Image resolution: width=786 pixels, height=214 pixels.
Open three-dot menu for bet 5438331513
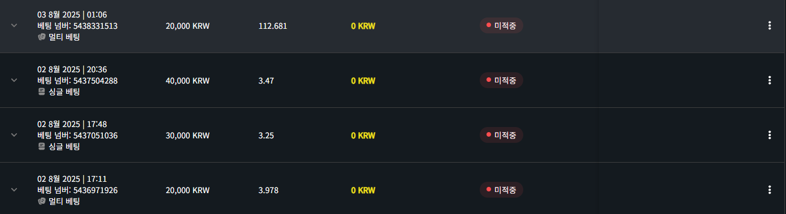pyautogui.click(x=769, y=25)
